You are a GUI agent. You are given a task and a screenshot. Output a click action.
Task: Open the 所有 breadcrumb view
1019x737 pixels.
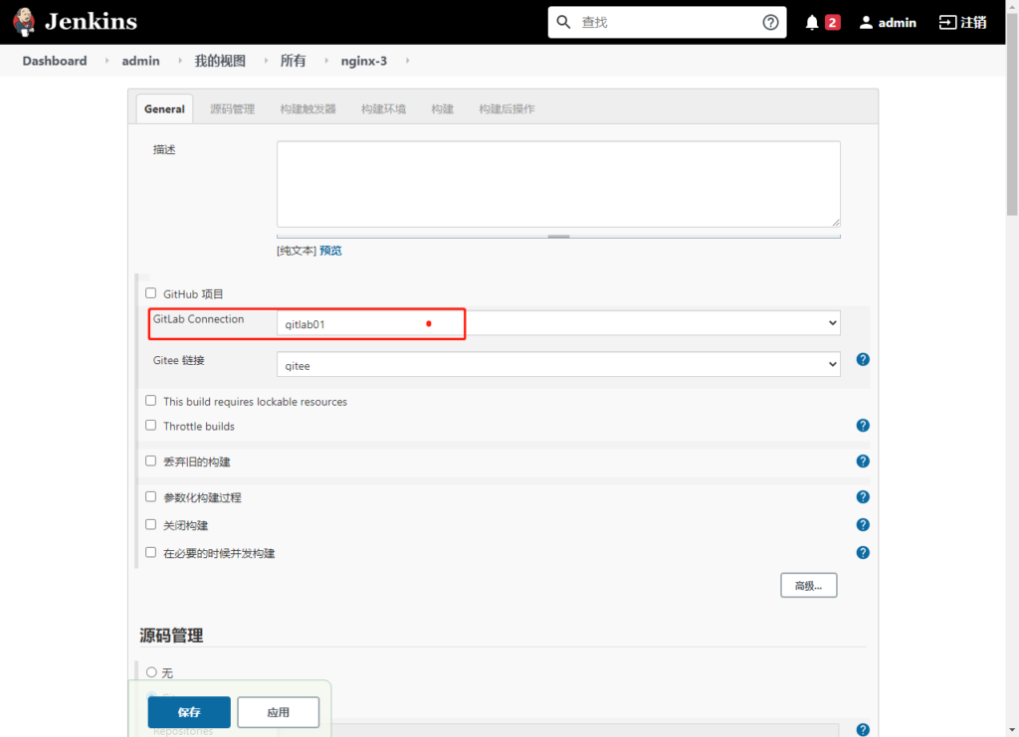tap(294, 61)
